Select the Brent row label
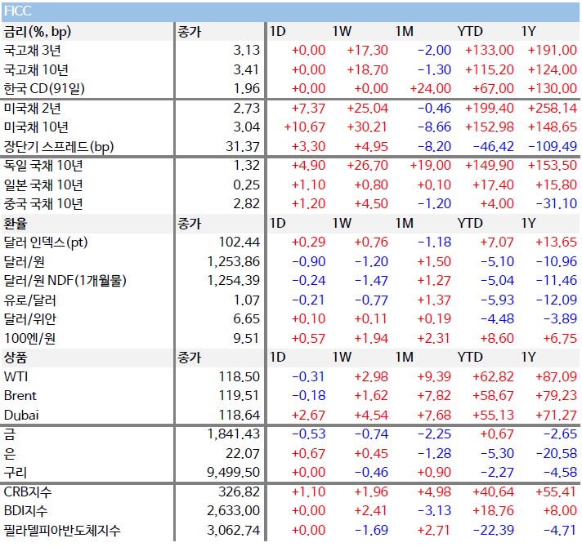This screenshot has height=547, width=582. coord(20,396)
